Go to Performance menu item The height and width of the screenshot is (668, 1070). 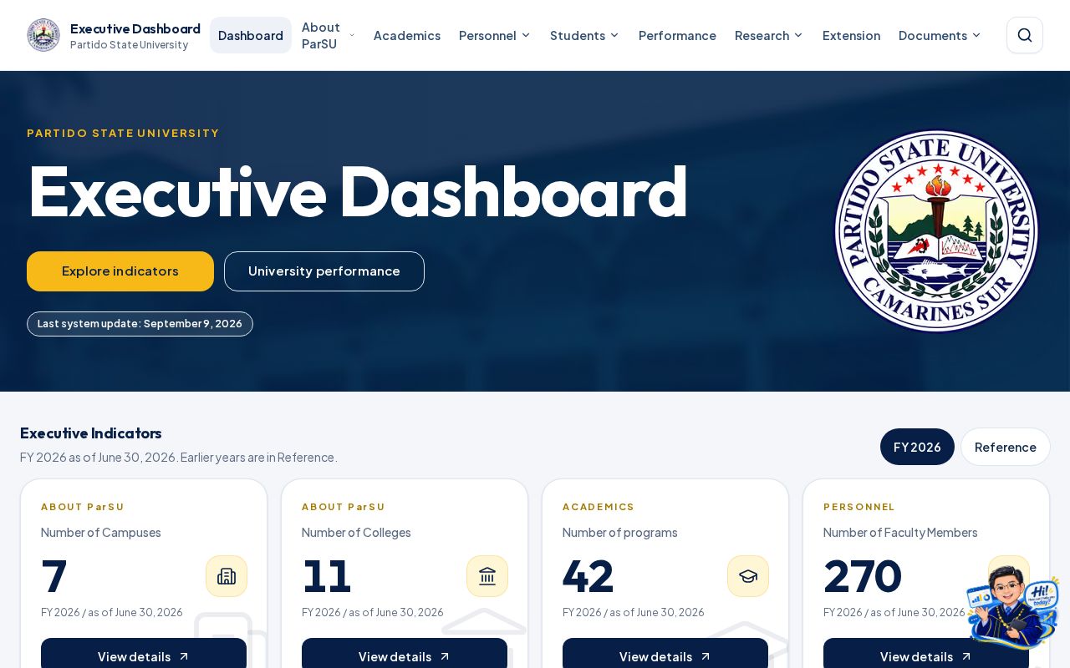(x=677, y=35)
